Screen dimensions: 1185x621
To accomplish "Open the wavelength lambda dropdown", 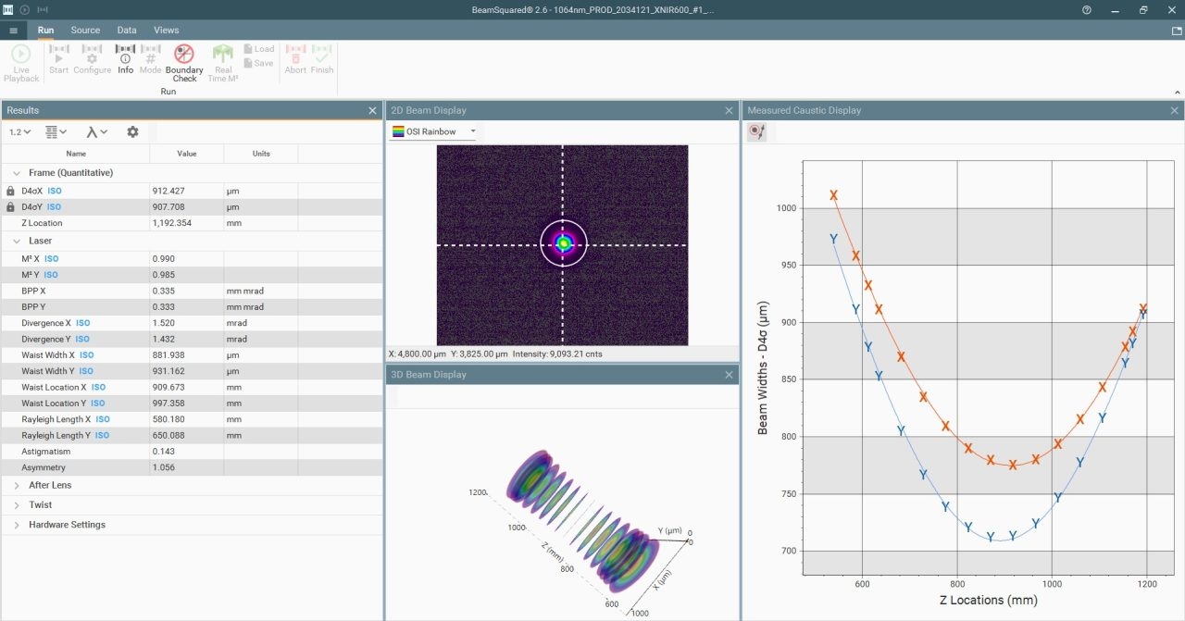I will (x=96, y=132).
